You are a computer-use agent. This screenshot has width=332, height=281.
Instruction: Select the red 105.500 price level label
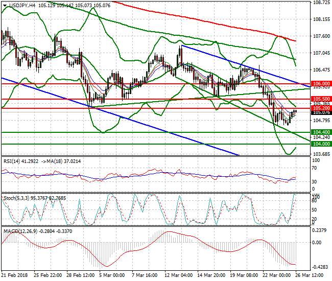[x=321, y=99]
